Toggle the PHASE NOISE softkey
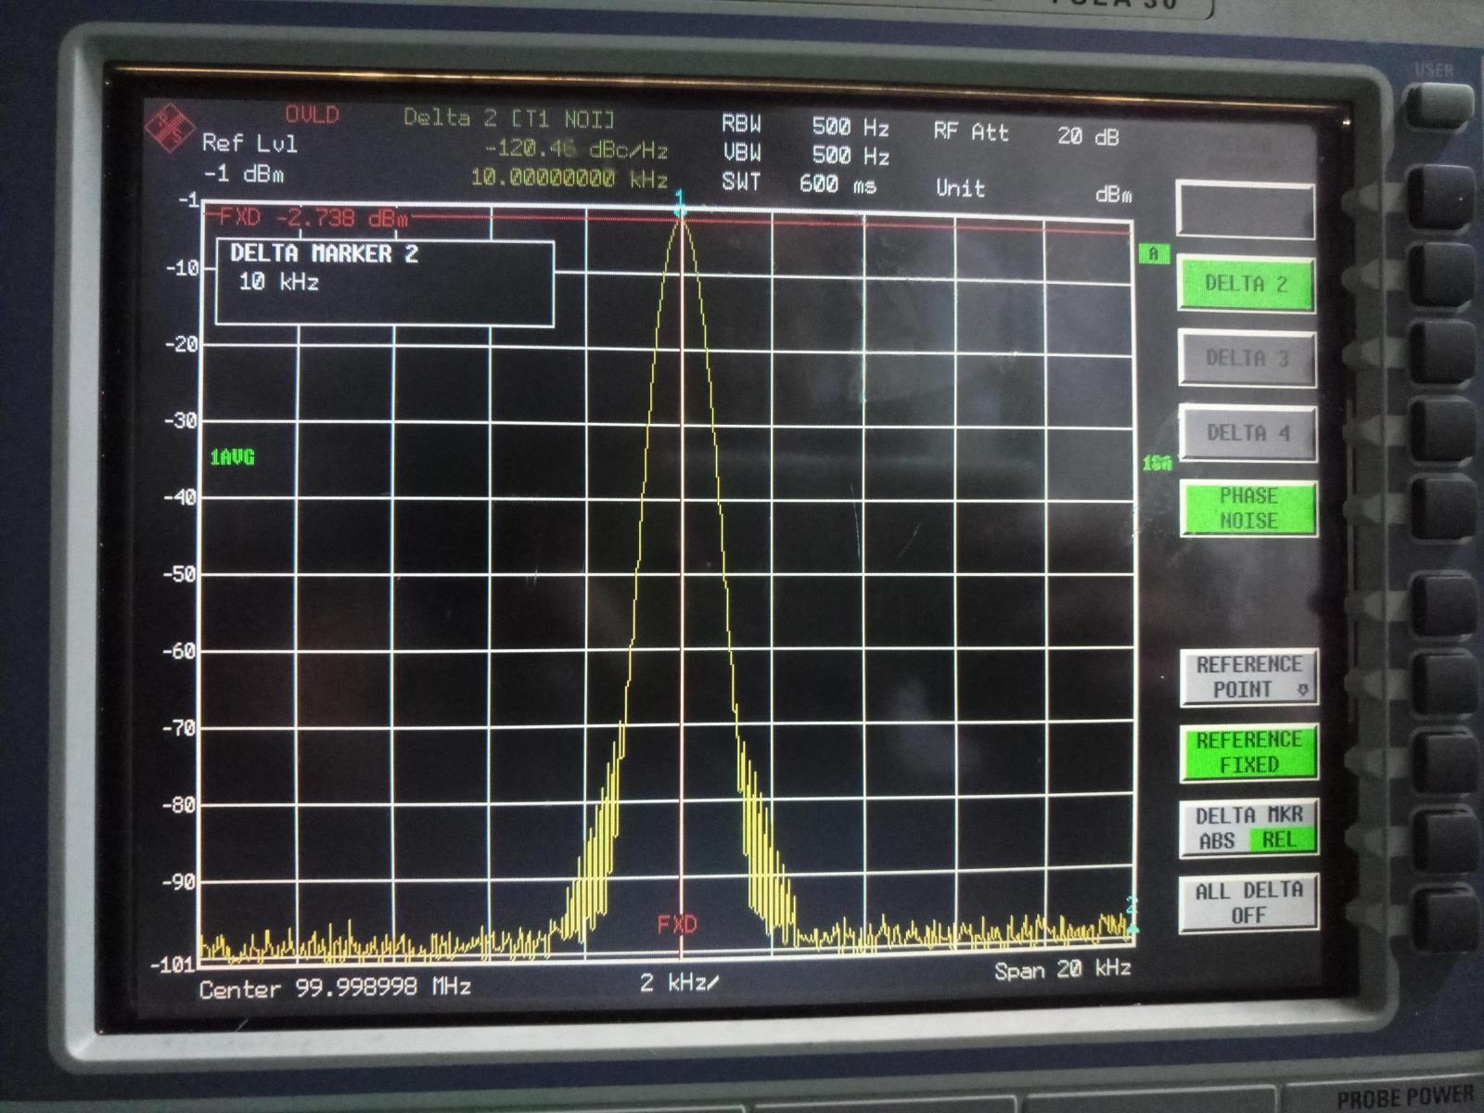 point(1247,508)
